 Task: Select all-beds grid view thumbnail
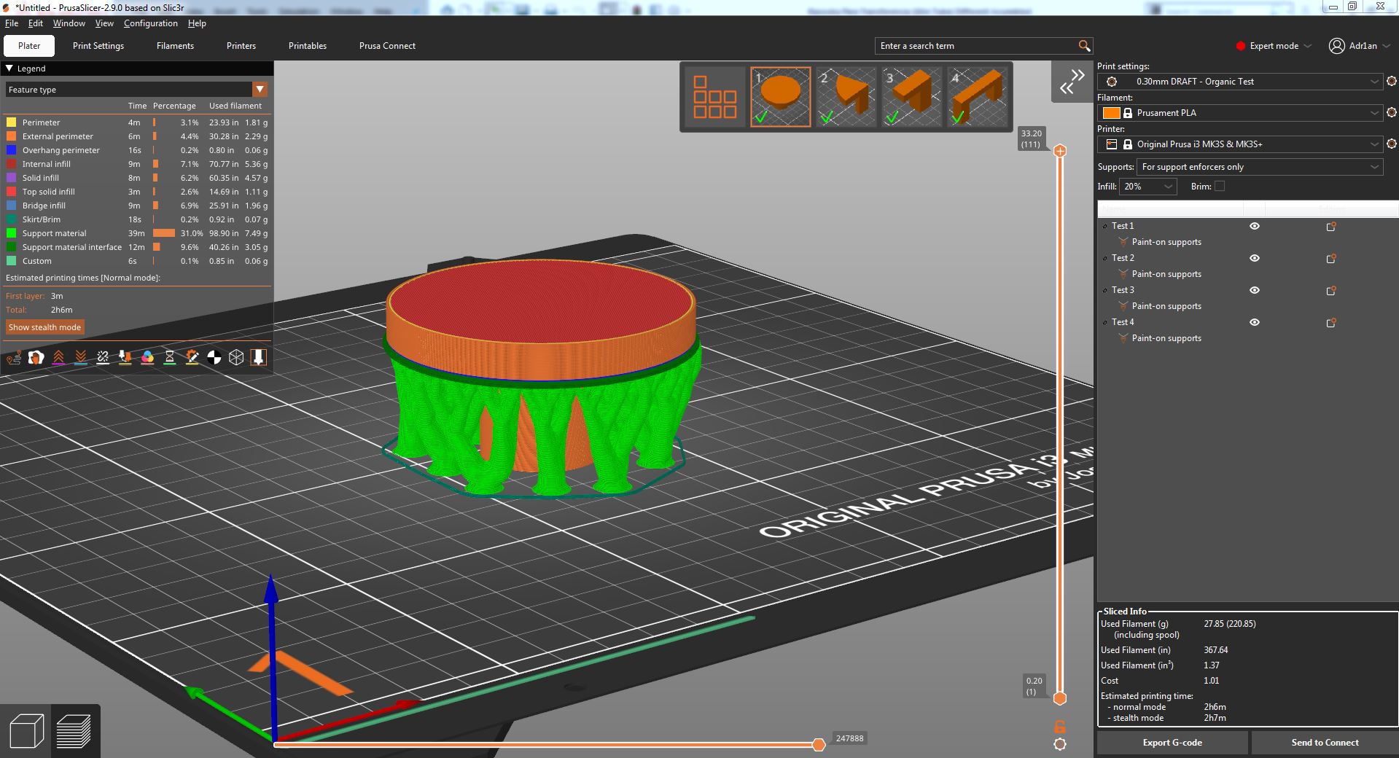point(714,97)
